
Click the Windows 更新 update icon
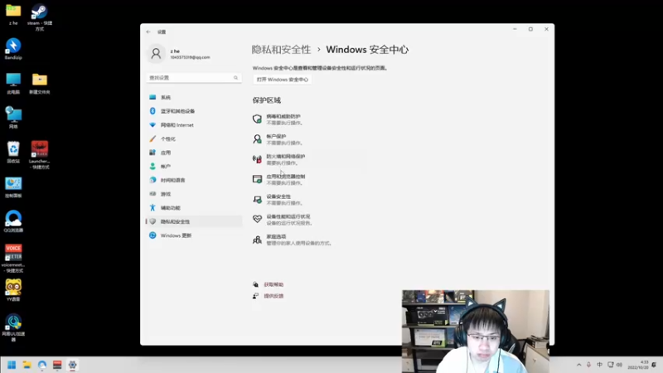coord(152,235)
